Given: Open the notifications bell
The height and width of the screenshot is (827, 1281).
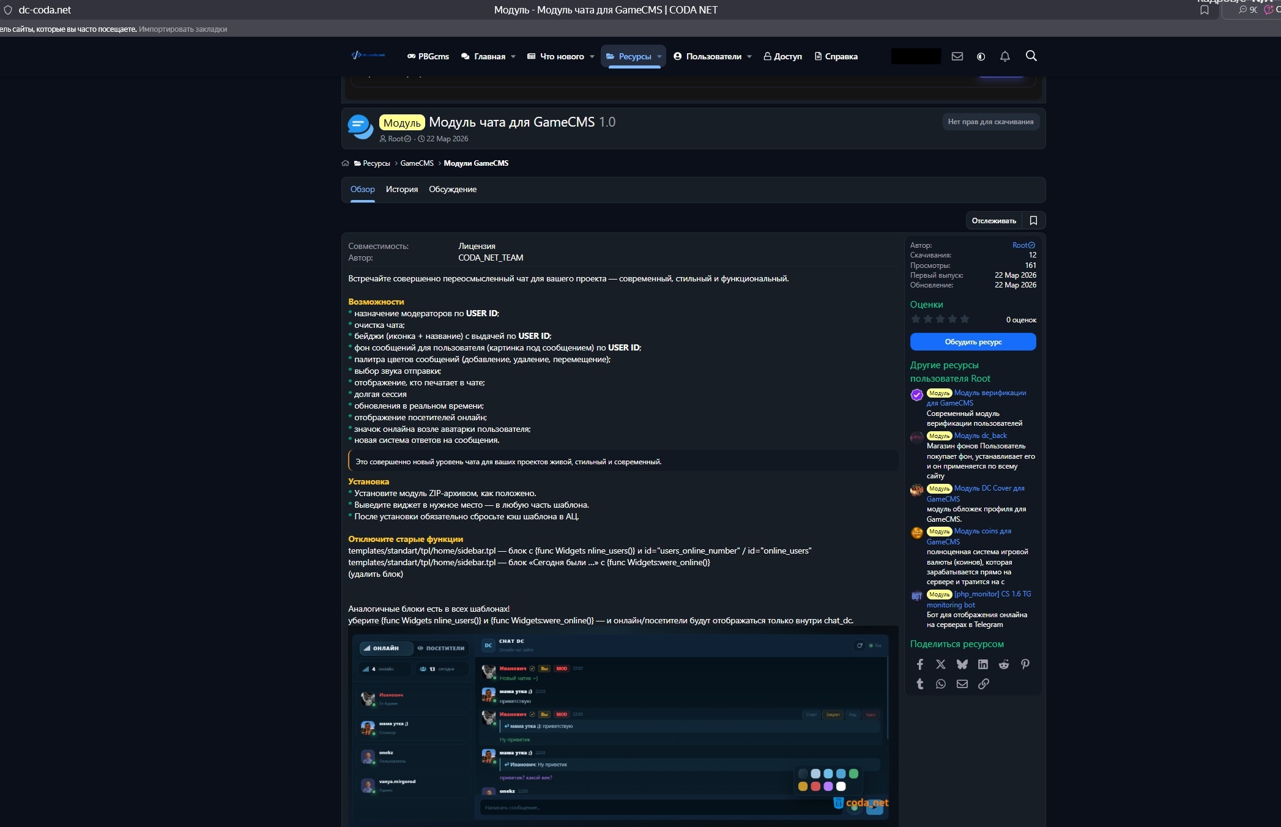Looking at the screenshot, I should [1004, 56].
